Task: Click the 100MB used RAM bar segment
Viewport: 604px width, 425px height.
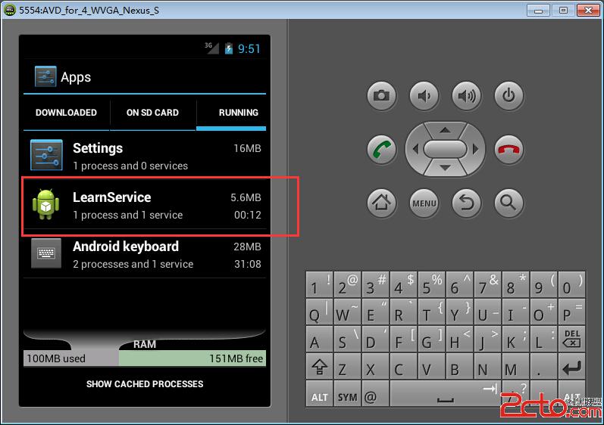Action: pos(71,358)
